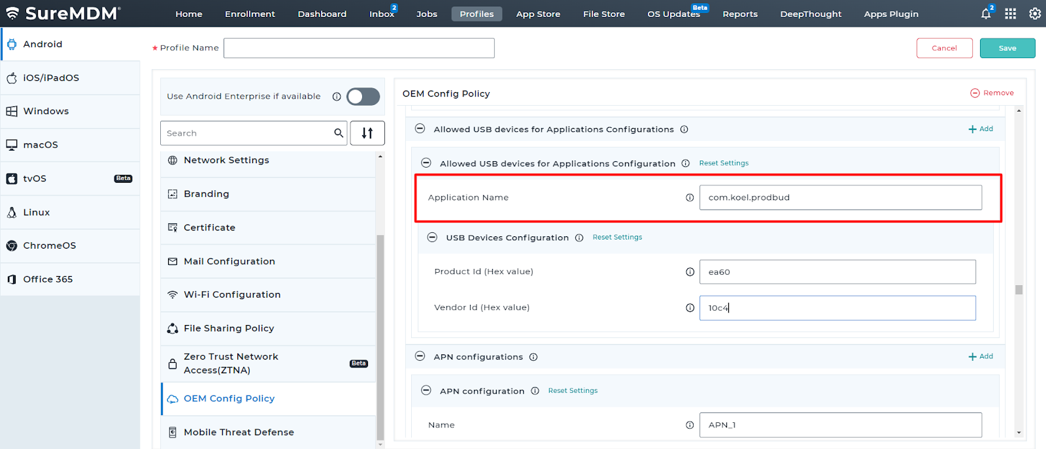Image resolution: width=1046 pixels, height=449 pixels.
Task: Click info icon beside APN configuration
Action: coord(535,391)
